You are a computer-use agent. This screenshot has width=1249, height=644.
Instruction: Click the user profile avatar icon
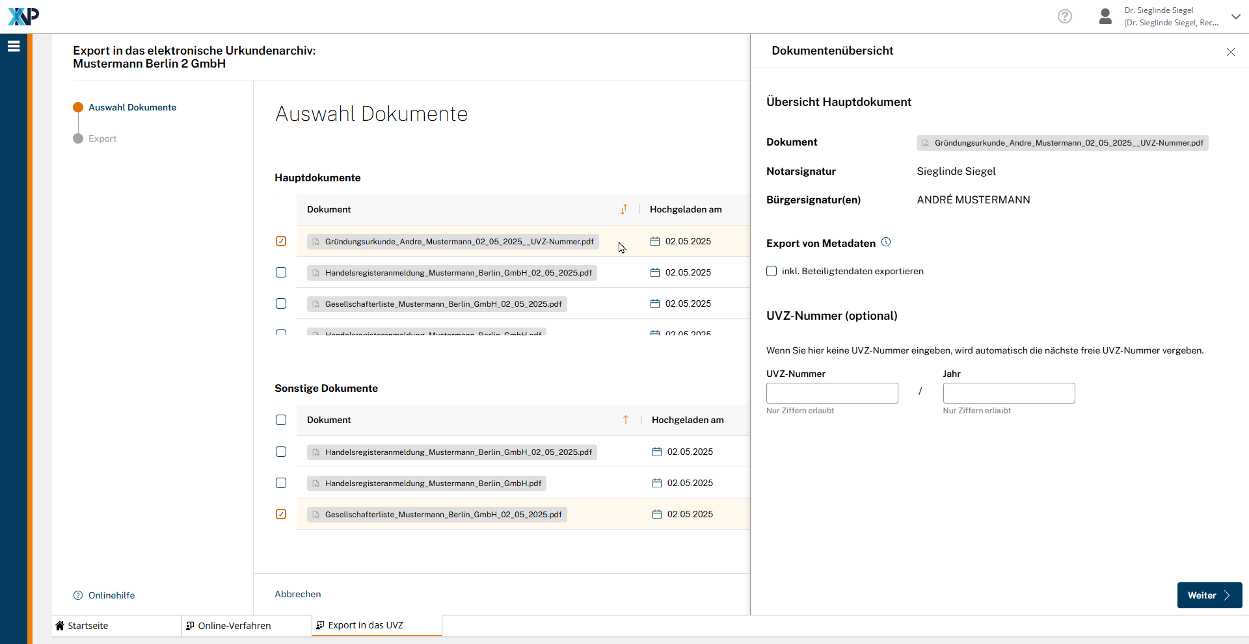coord(1105,16)
